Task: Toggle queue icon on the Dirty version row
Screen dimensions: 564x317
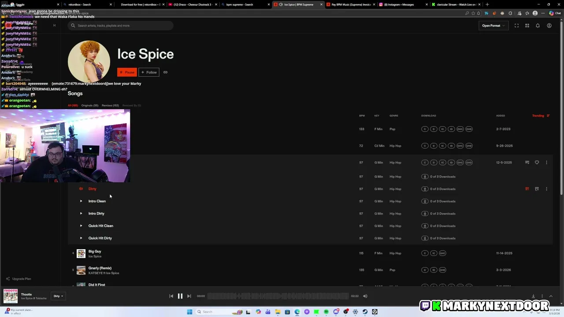Action: click(527, 189)
